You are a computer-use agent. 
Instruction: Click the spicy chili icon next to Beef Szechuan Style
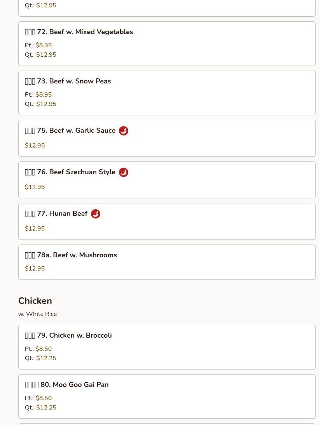click(124, 172)
